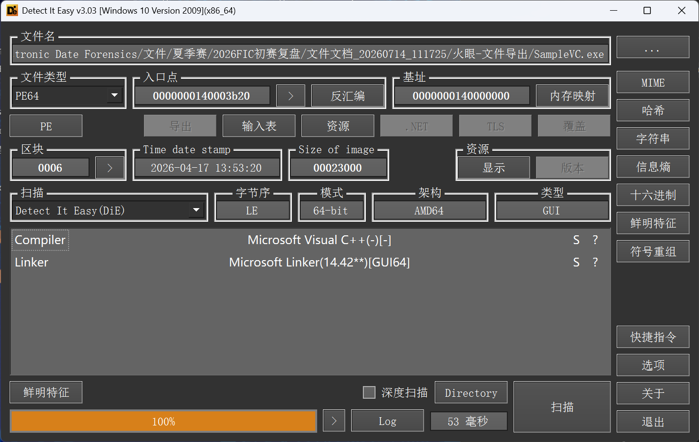Click the 资源 resources button next to 输入表
699x442 pixels.
[x=338, y=126]
